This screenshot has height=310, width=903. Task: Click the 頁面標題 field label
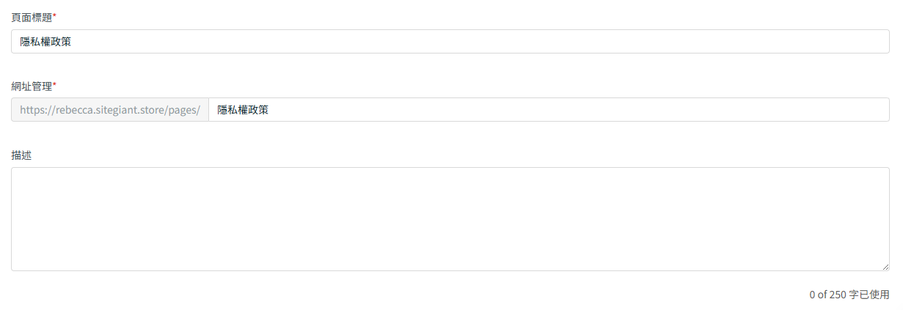pos(32,18)
